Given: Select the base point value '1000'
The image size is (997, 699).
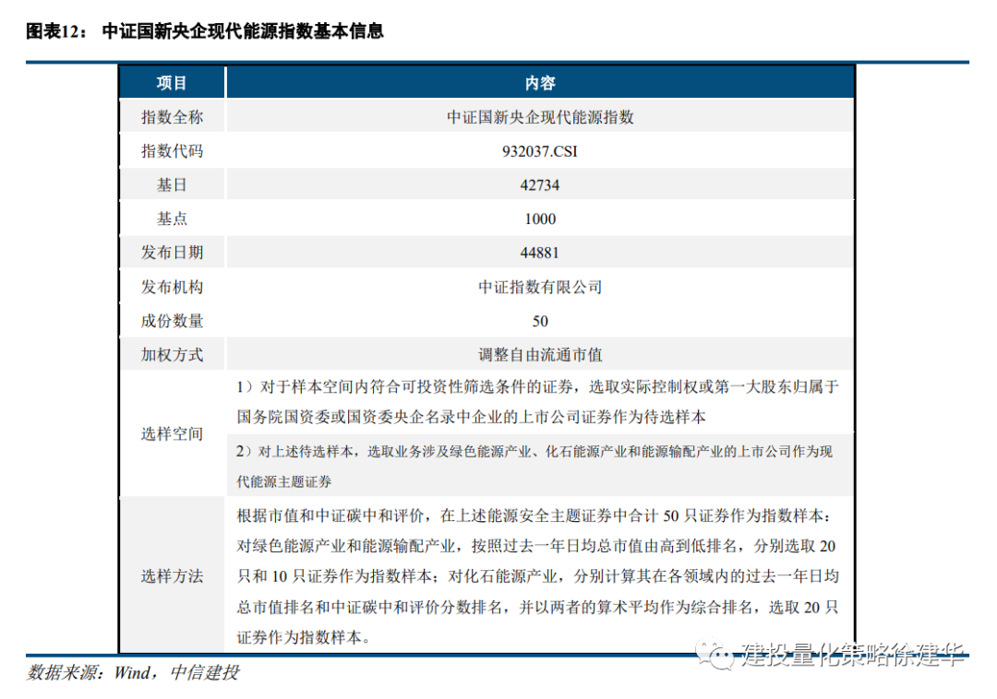Looking at the screenshot, I should pyautogui.click(x=540, y=219).
